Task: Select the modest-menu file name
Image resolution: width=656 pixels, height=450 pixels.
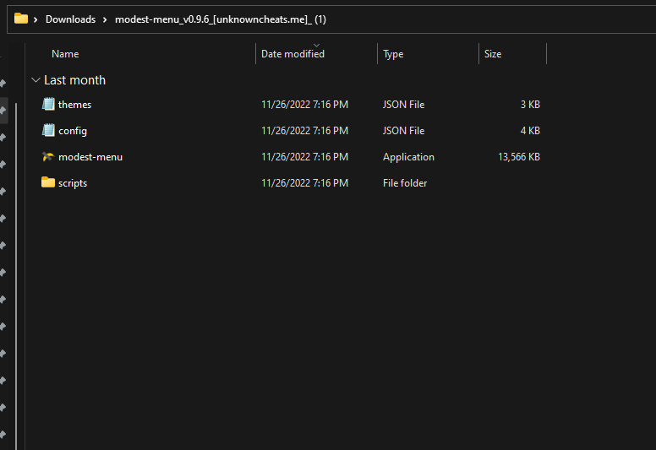Action: coord(90,157)
